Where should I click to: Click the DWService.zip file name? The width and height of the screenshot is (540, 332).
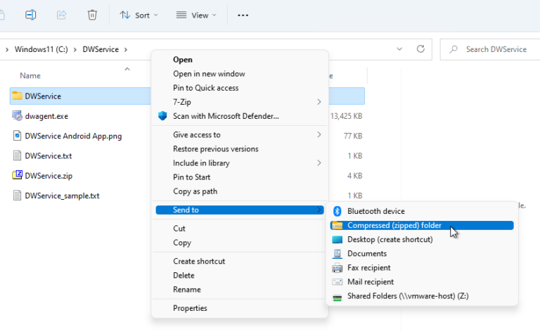[49, 176]
